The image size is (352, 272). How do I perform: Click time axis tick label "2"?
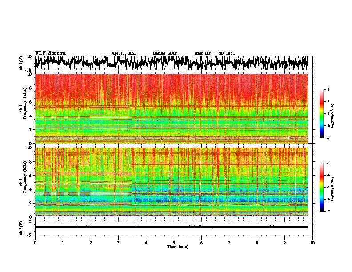pos(91,243)
